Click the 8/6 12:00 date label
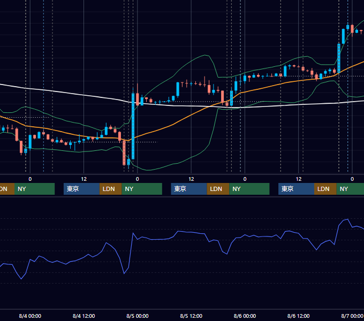Image resolution: width=364 pixels, height=321 pixels. pos(298,316)
